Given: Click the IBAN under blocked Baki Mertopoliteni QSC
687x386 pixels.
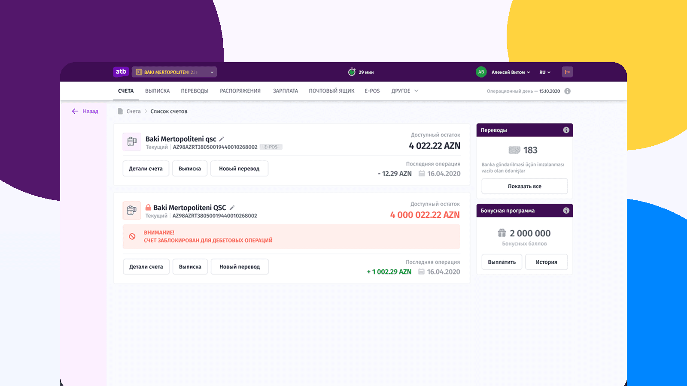Looking at the screenshot, I should click(215, 216).
